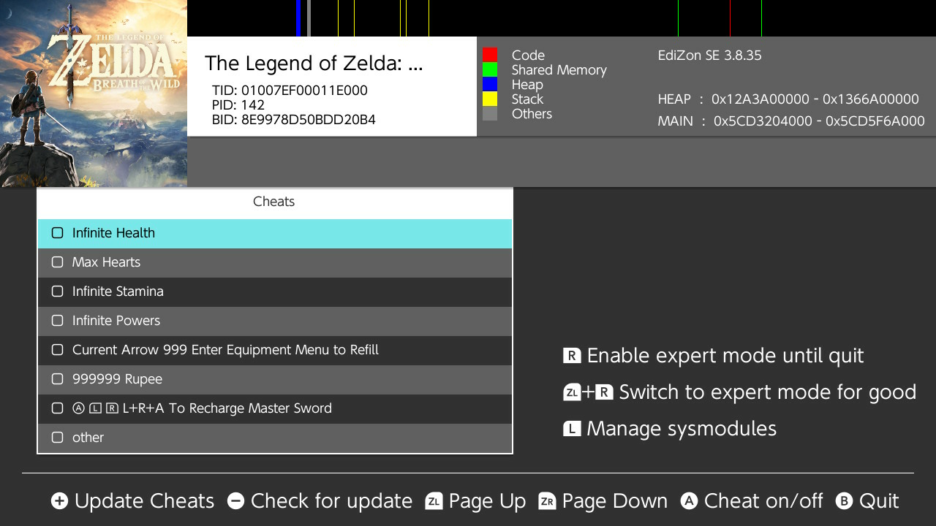Image resolution: width=936 pixels, height=526 pixels.
Task: Click the Zelda Breath of the Wild cover art
Action: [x=94, y=94]
